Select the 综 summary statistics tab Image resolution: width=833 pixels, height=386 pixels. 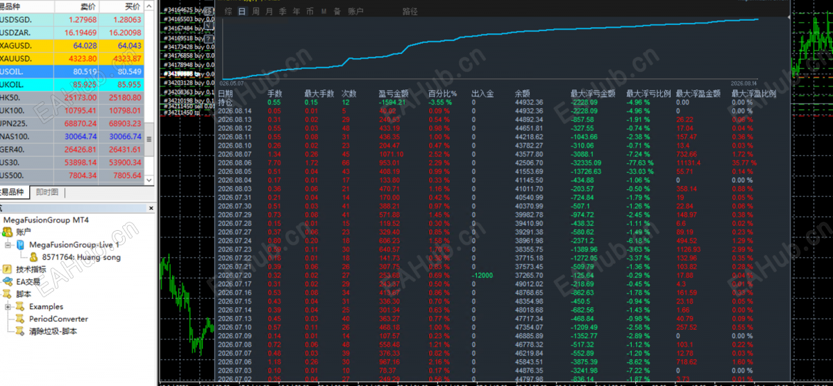click(x=228, y=12)
